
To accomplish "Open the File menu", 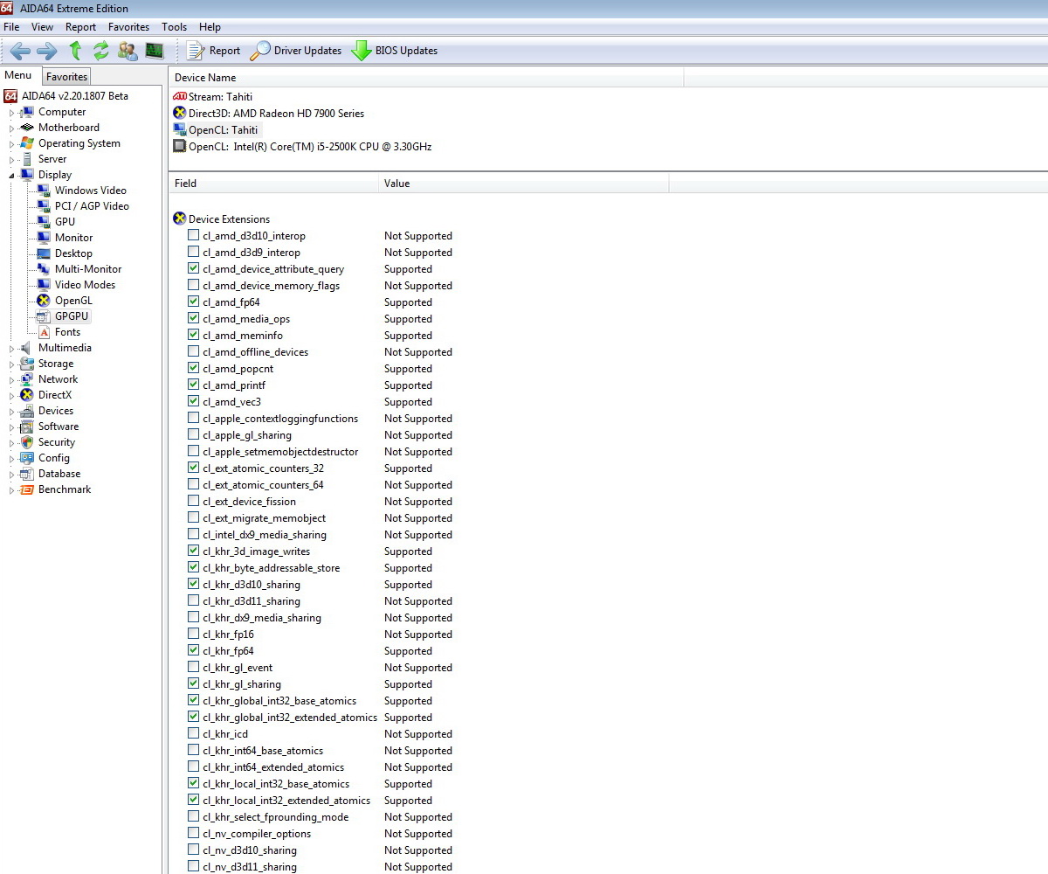I will pyautogui.click(x=11, y=27).
